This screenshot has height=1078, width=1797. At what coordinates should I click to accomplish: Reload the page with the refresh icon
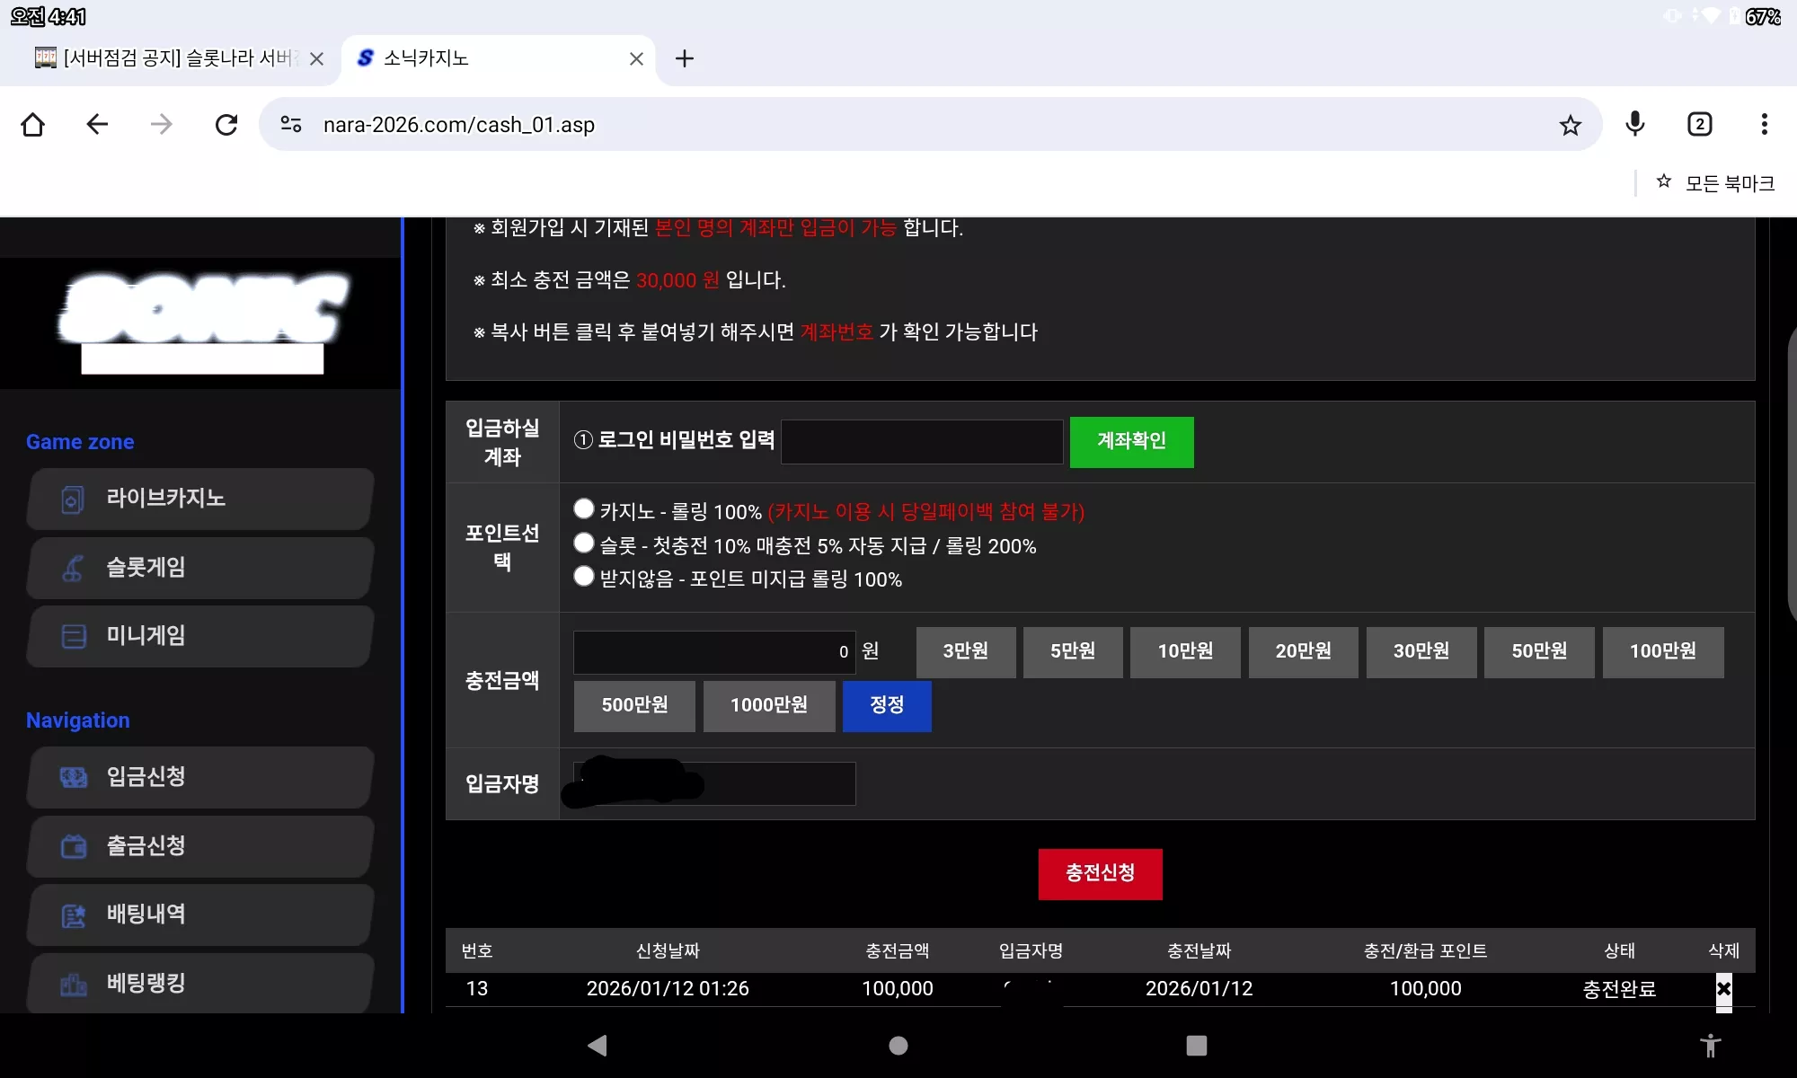(x=226, y=124)
